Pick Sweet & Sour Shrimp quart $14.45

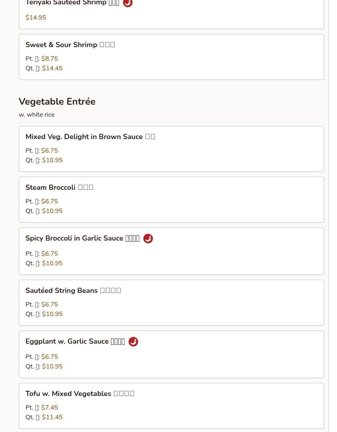[x=52, y=68]
